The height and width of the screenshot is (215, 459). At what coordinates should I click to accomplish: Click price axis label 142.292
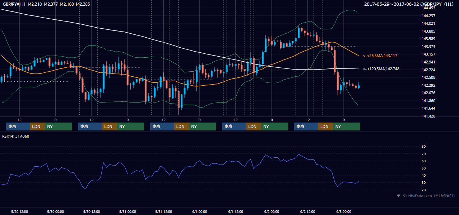(x=428, y=85)
